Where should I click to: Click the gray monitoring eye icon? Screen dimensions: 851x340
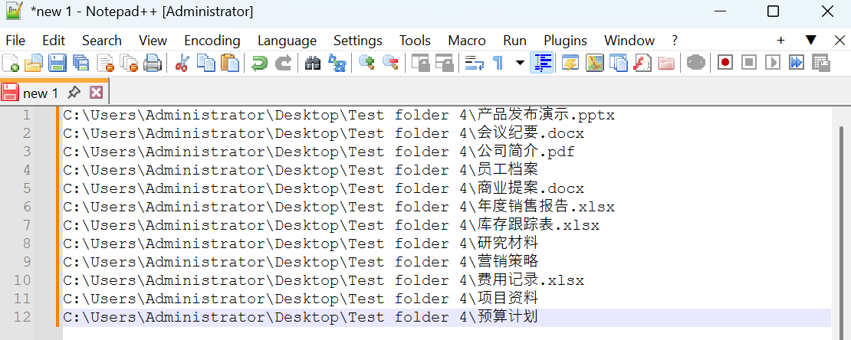[x=695, y=63]
